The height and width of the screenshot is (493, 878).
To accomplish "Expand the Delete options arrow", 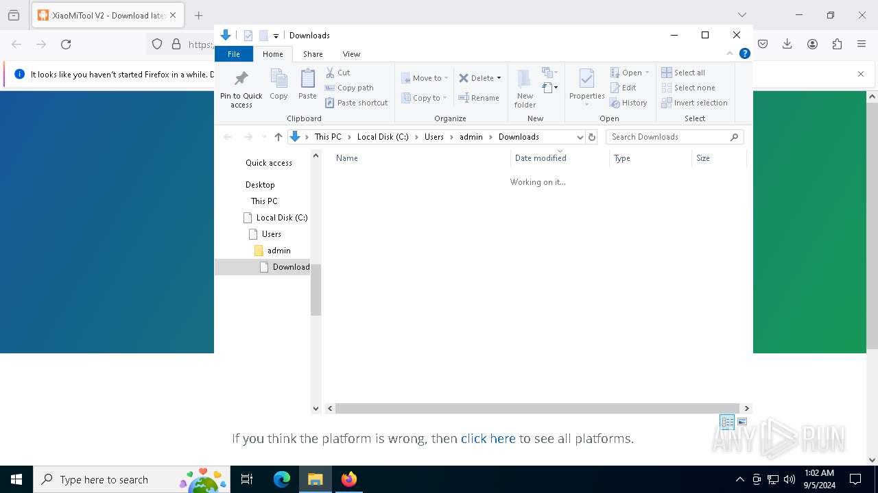I will pos(499,78).
